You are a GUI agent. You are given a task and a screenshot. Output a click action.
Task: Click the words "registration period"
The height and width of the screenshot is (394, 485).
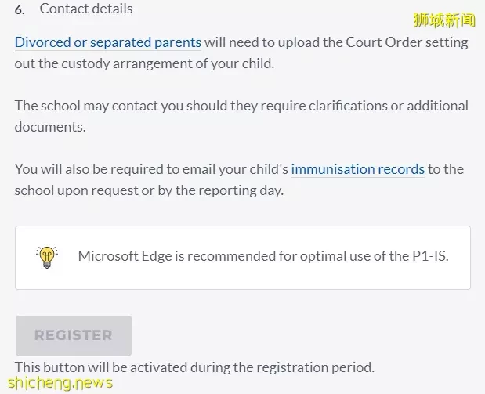click(316, 367)
